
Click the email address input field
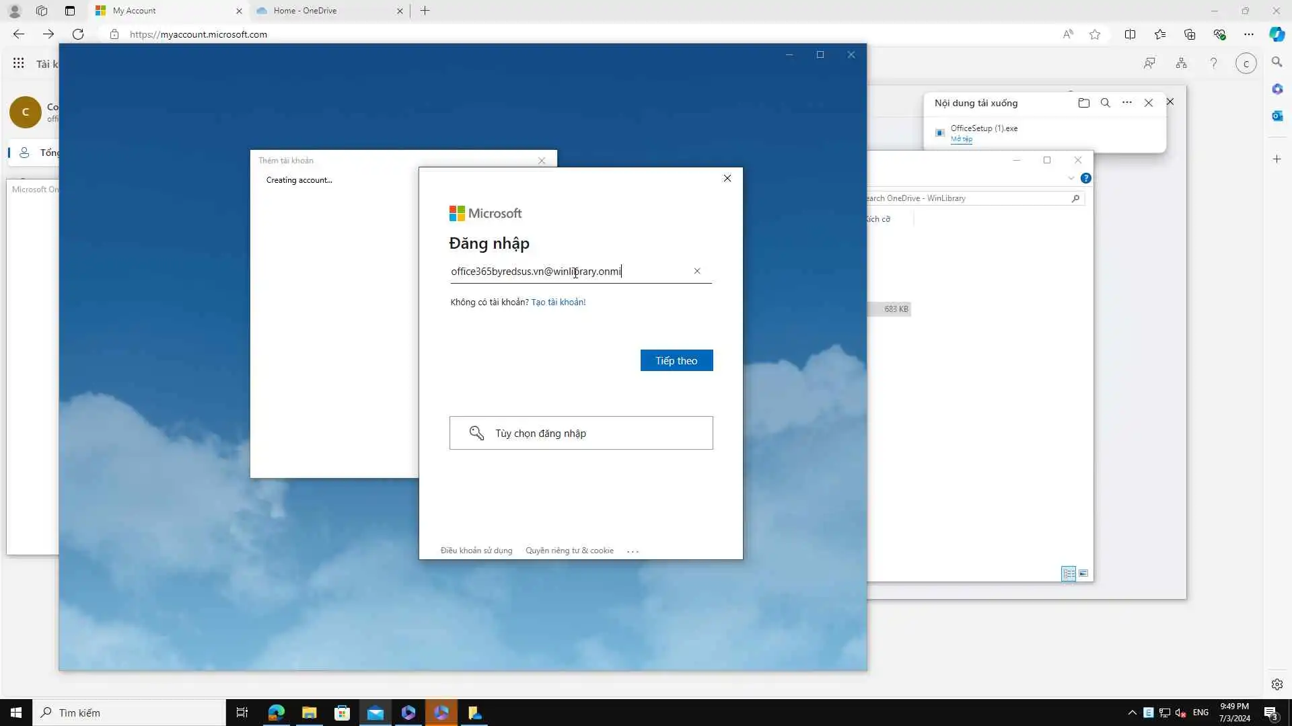[x=569, y=272]
